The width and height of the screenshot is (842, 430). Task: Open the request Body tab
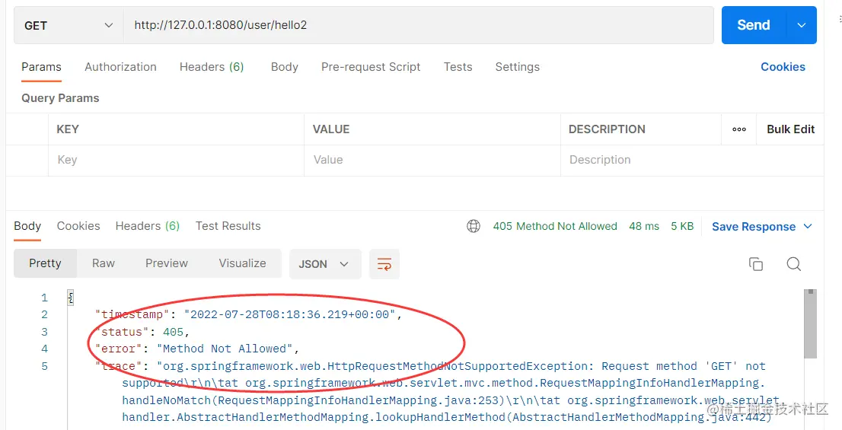pyautogui.click(x=285, y=67)
